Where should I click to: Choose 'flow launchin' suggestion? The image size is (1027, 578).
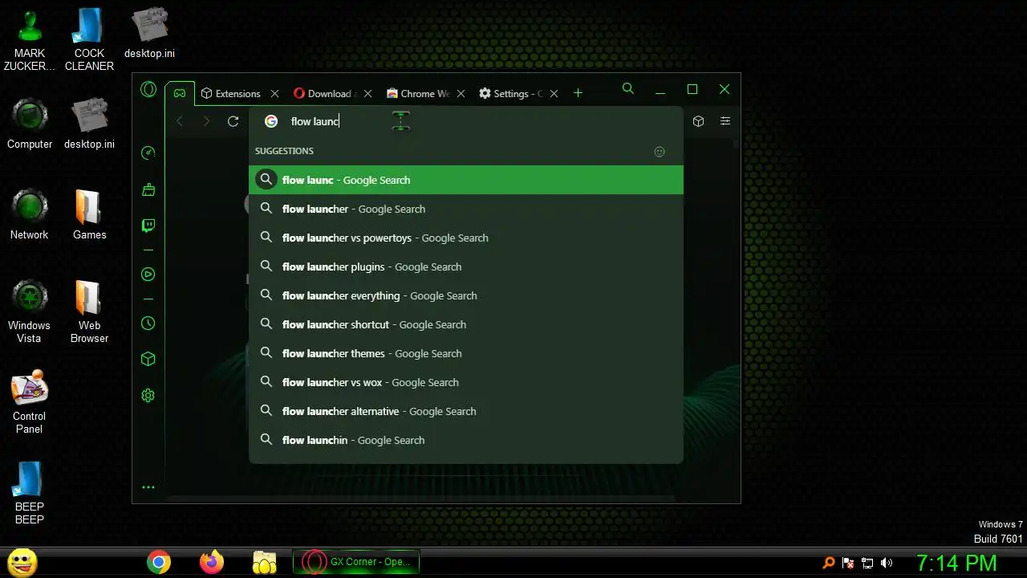466,440
